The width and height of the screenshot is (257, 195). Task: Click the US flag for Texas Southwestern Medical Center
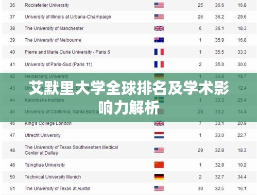point(159,150)
